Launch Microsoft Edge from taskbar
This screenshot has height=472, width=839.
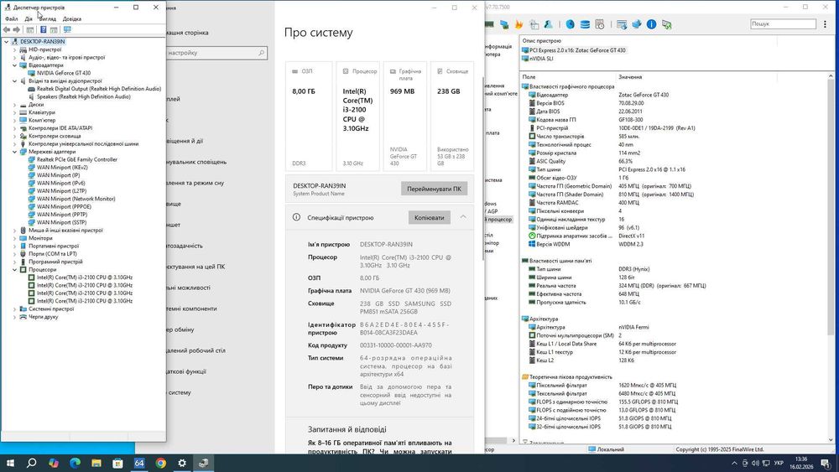pos(75,463)
